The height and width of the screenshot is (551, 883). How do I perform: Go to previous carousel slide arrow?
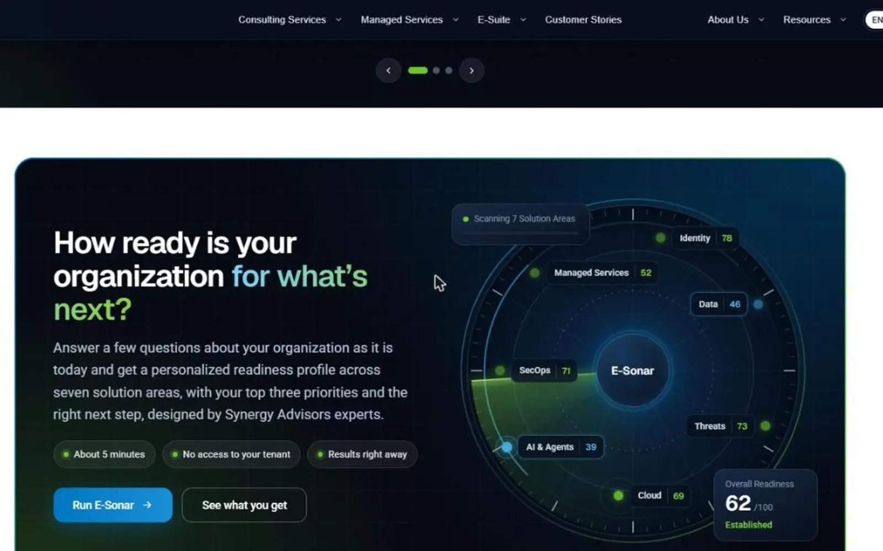coord(389,71)
